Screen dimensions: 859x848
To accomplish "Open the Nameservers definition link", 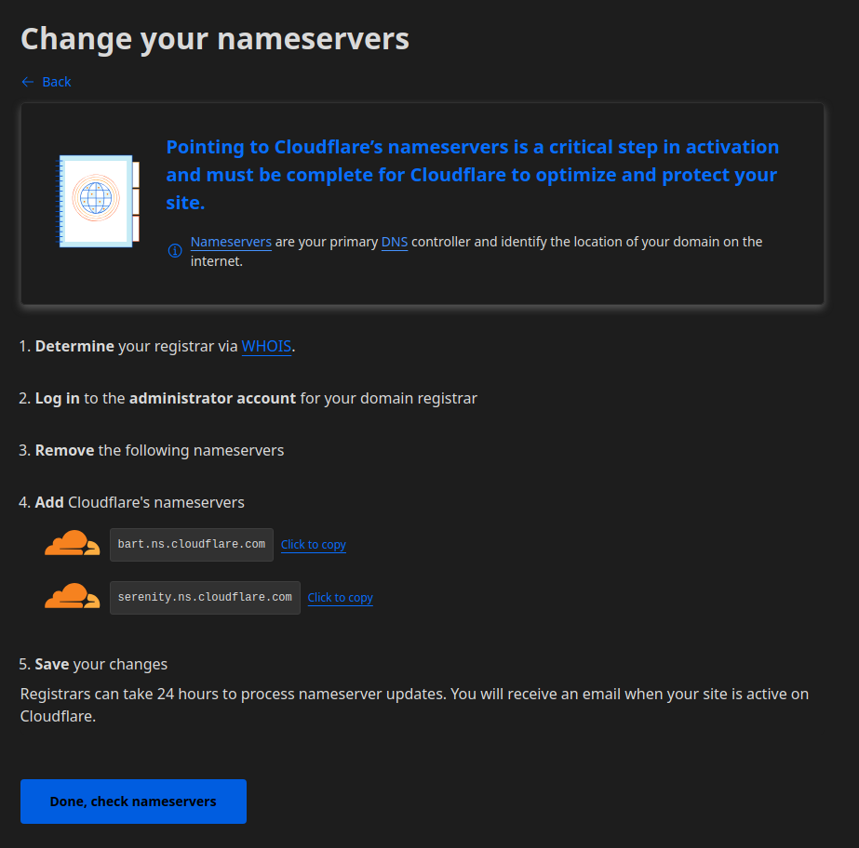I will pyautogui.click(x=231, y=242).
